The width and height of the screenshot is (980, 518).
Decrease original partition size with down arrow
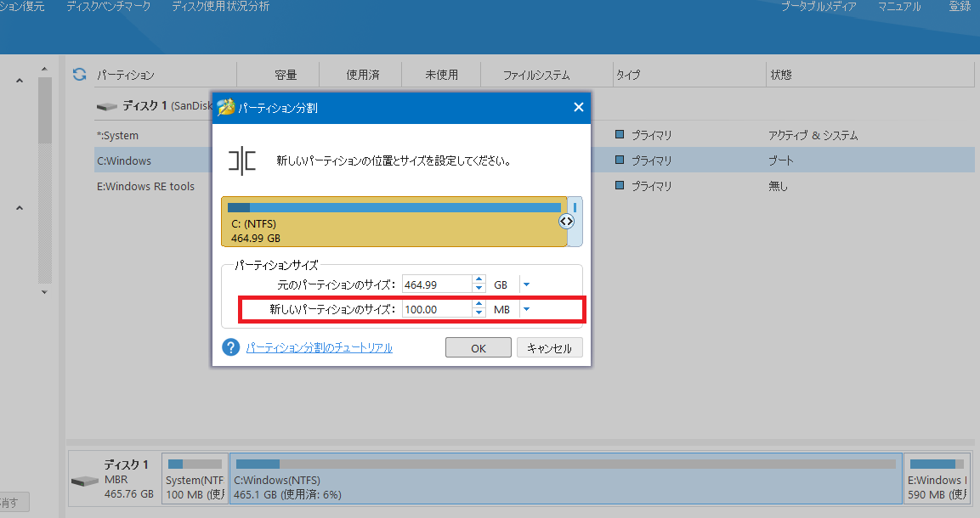click(479, 289)
